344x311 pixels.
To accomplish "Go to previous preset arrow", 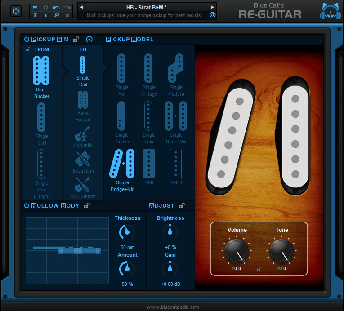I will click(81, 7).
